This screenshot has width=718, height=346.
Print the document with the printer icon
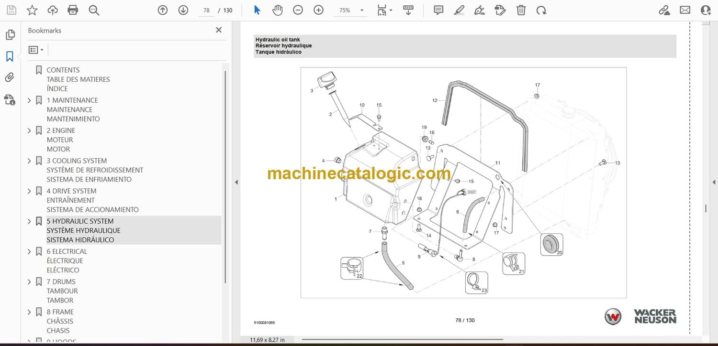[x=73, y=10]
